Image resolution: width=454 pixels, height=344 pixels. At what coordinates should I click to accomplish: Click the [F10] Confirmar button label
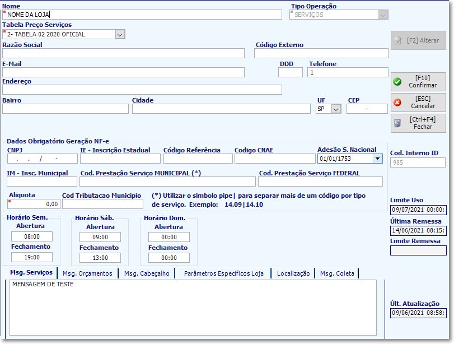423,82
